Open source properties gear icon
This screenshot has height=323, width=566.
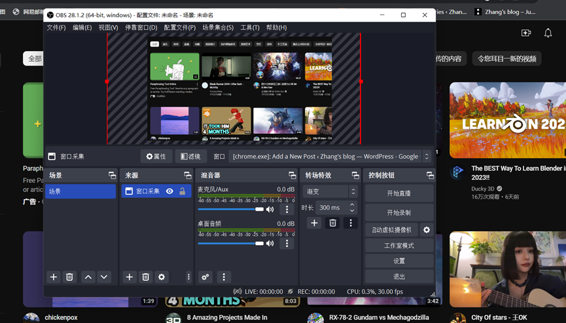click(162, 277)
